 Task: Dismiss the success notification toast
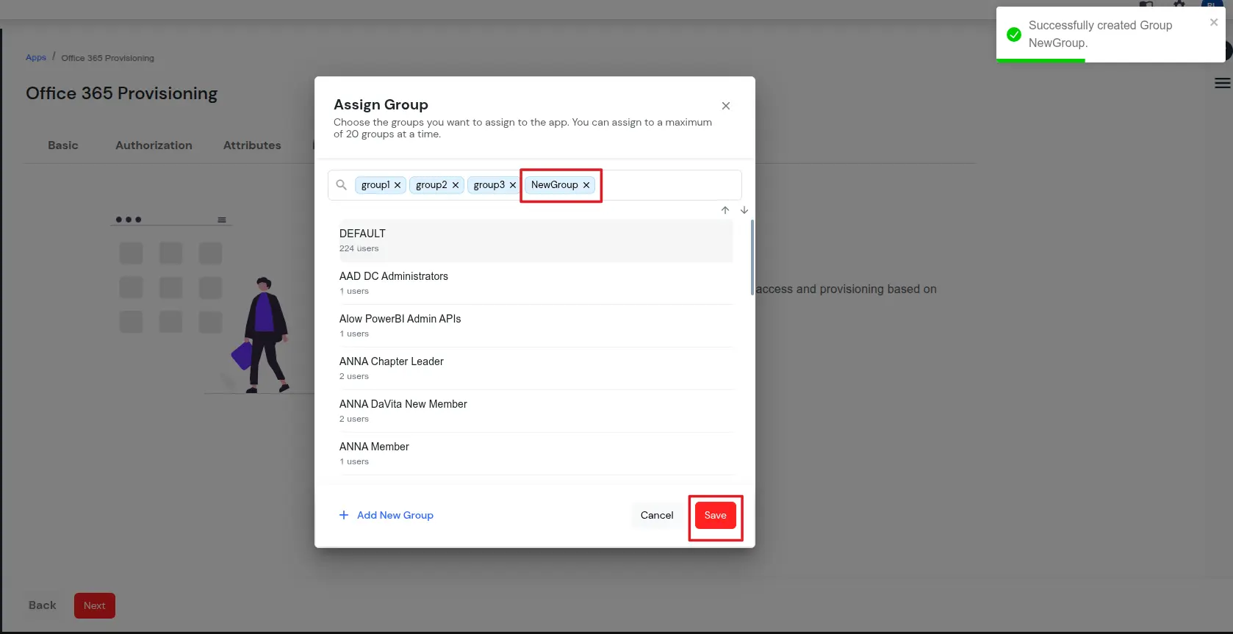[x=1214, y=23]
